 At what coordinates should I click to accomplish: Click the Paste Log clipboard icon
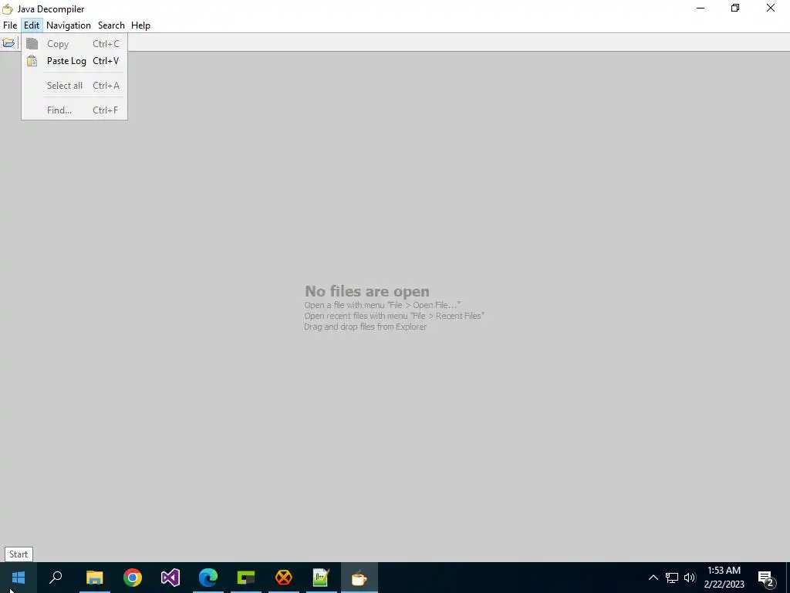(x=32, y=60)
